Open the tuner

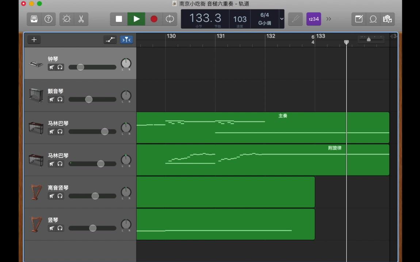click(x=295, y=19)
